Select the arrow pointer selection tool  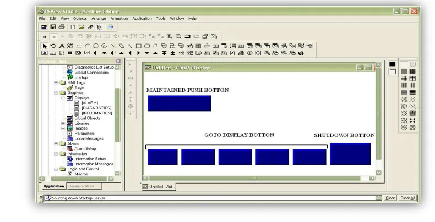click(45, 46)
